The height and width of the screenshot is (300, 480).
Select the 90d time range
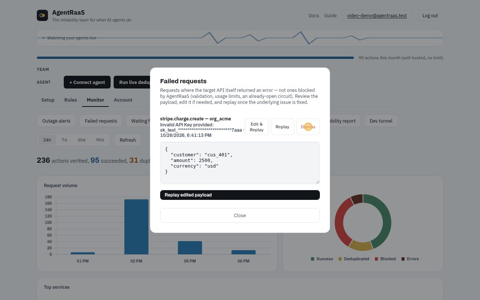(100, 140)
